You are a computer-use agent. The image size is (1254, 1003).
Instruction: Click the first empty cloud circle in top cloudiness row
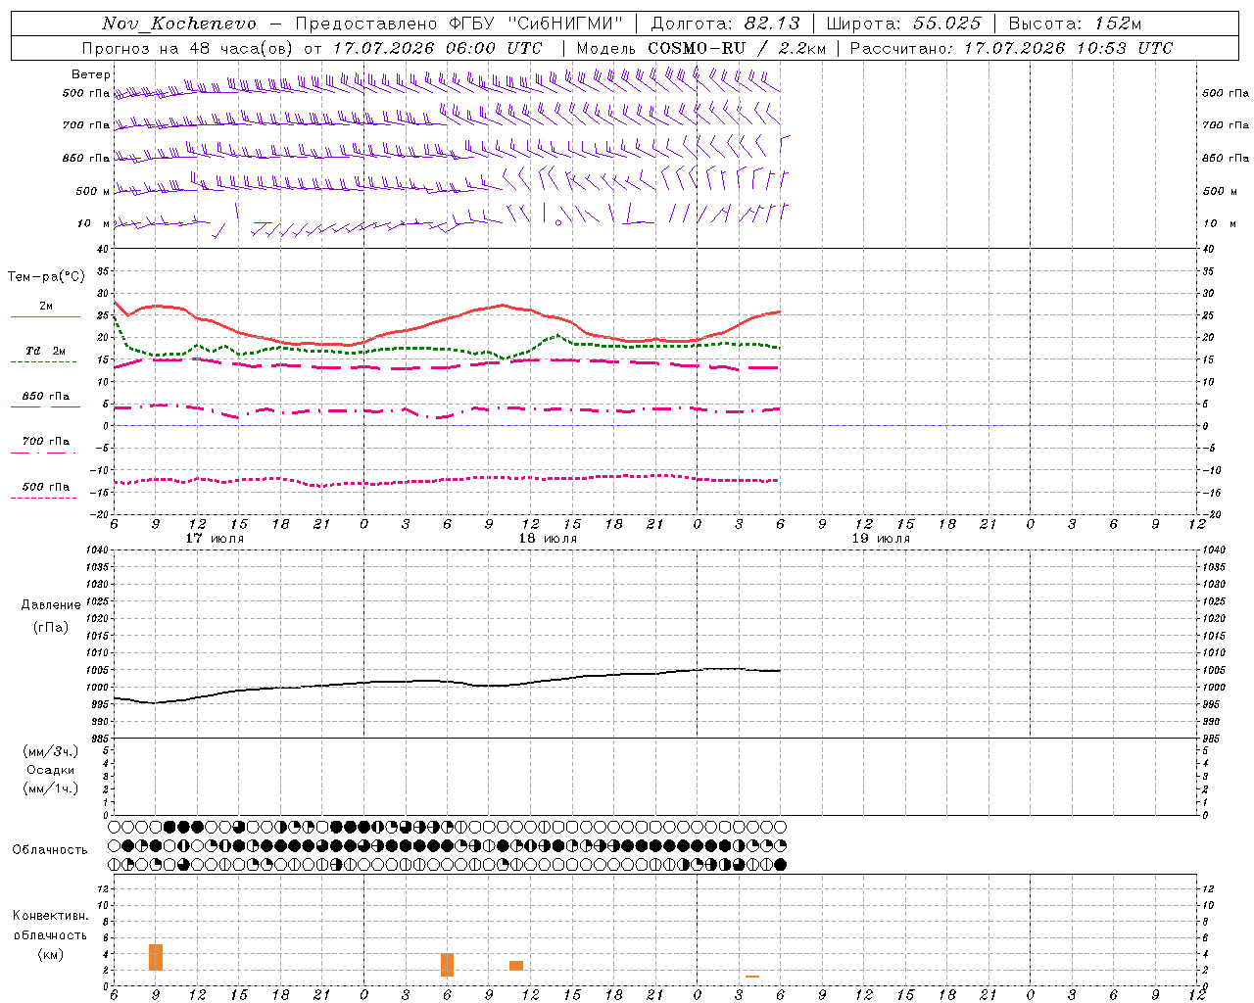(115, 828)
